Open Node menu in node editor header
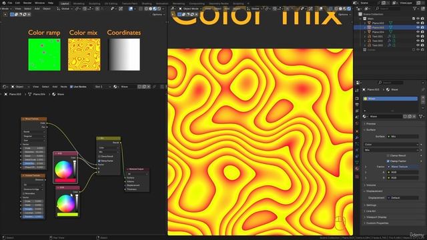The image size is (427, 240). [64, 87]
